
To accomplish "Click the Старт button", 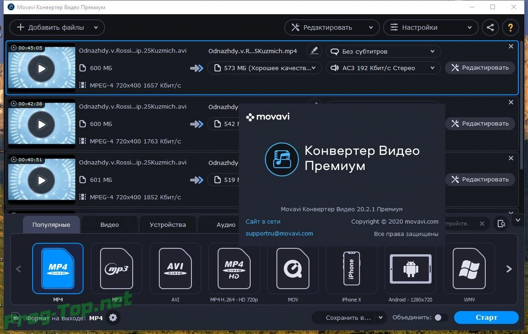I will pyautogui.click(x=486, y=318).
